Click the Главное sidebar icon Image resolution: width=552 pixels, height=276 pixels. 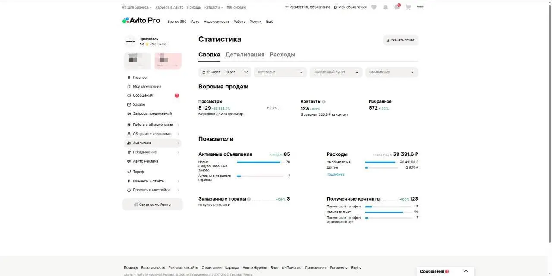point(129,78)
